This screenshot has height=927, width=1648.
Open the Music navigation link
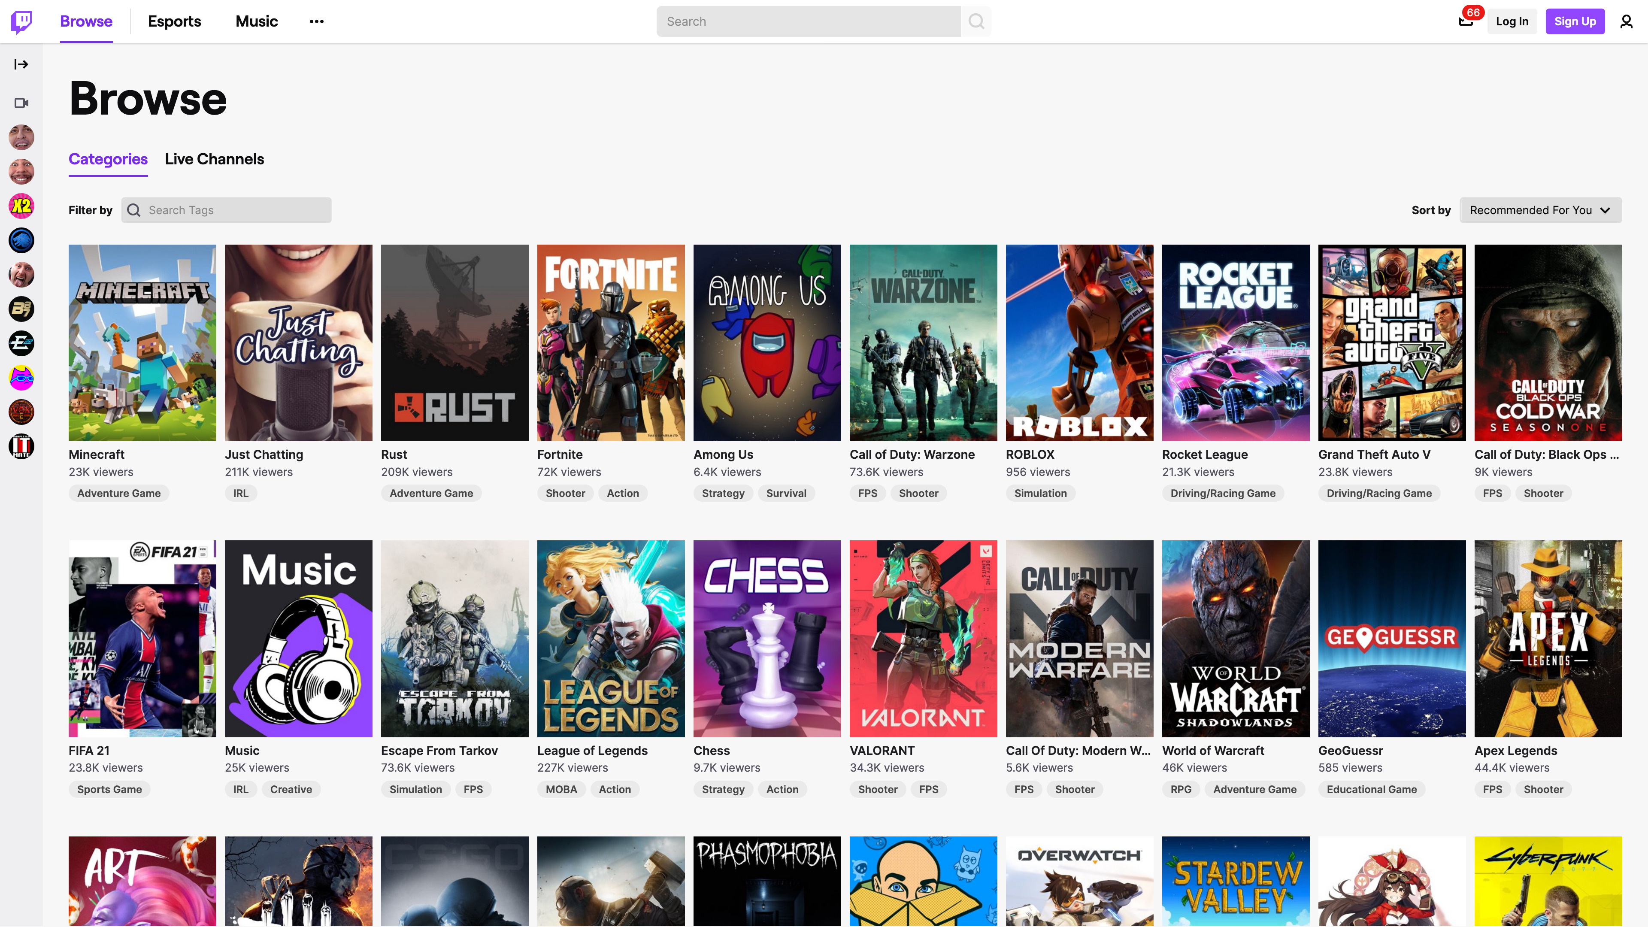(x=257, y=21)
